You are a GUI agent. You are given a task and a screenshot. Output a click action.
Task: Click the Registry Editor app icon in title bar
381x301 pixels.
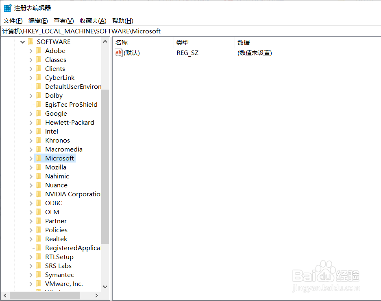(x=8, y=8)
